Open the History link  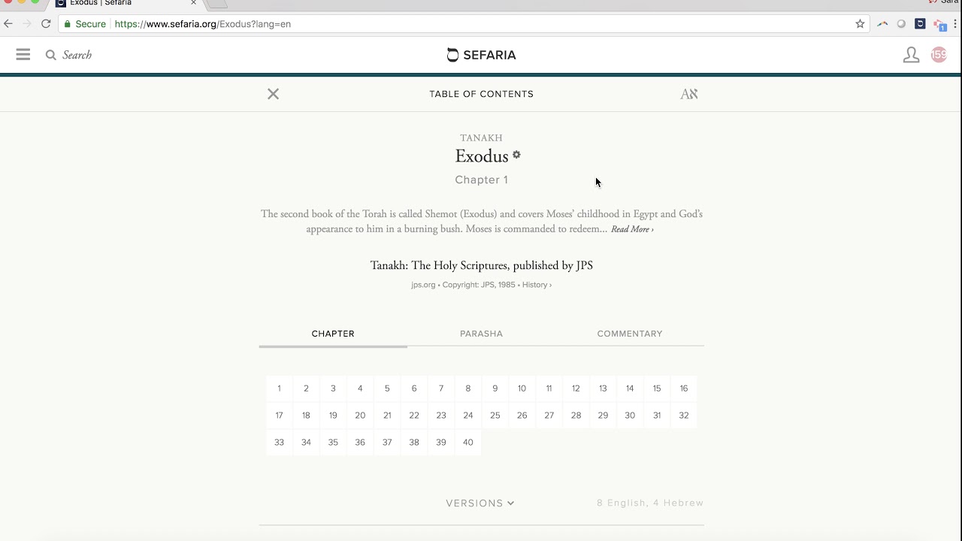(537, 285)
